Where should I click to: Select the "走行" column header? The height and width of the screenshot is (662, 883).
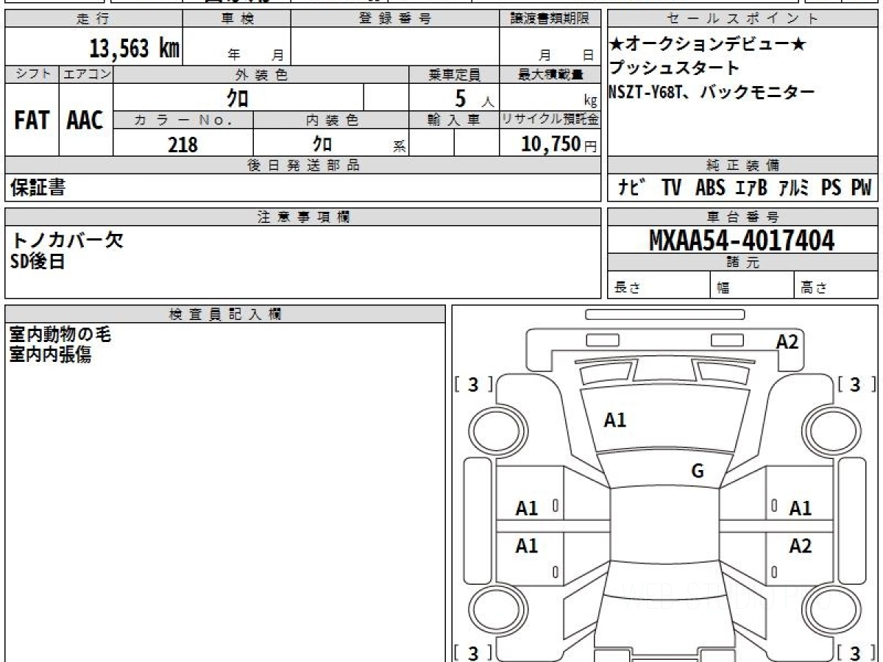click(93, 19)
